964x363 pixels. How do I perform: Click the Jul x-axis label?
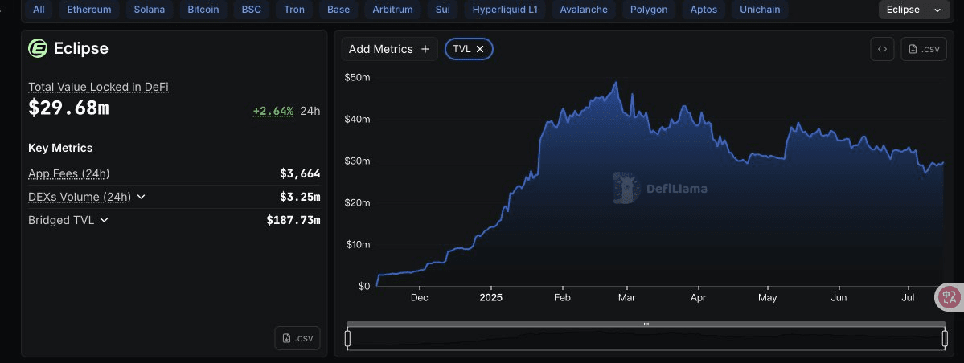(908, 298)
